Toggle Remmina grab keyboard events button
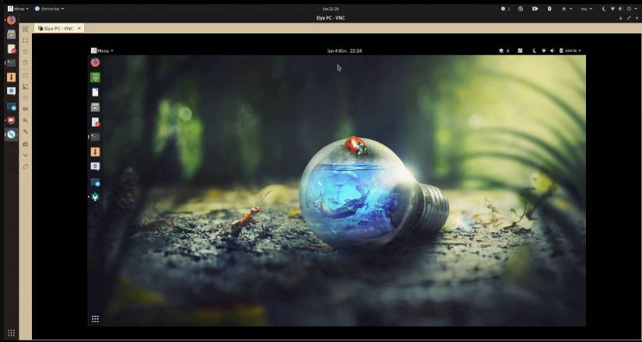642x342 pixels. pyautogui.click(x=26, y=109)
